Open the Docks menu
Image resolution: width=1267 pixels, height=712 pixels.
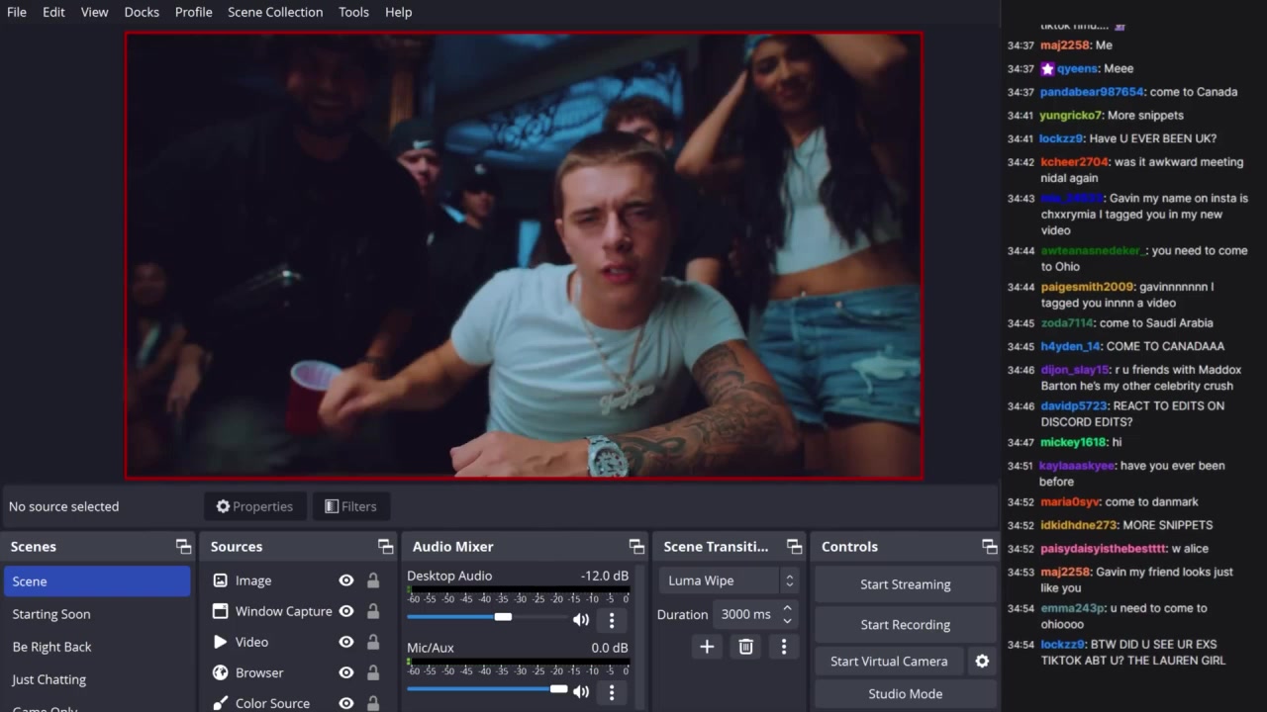pos(142,12)
